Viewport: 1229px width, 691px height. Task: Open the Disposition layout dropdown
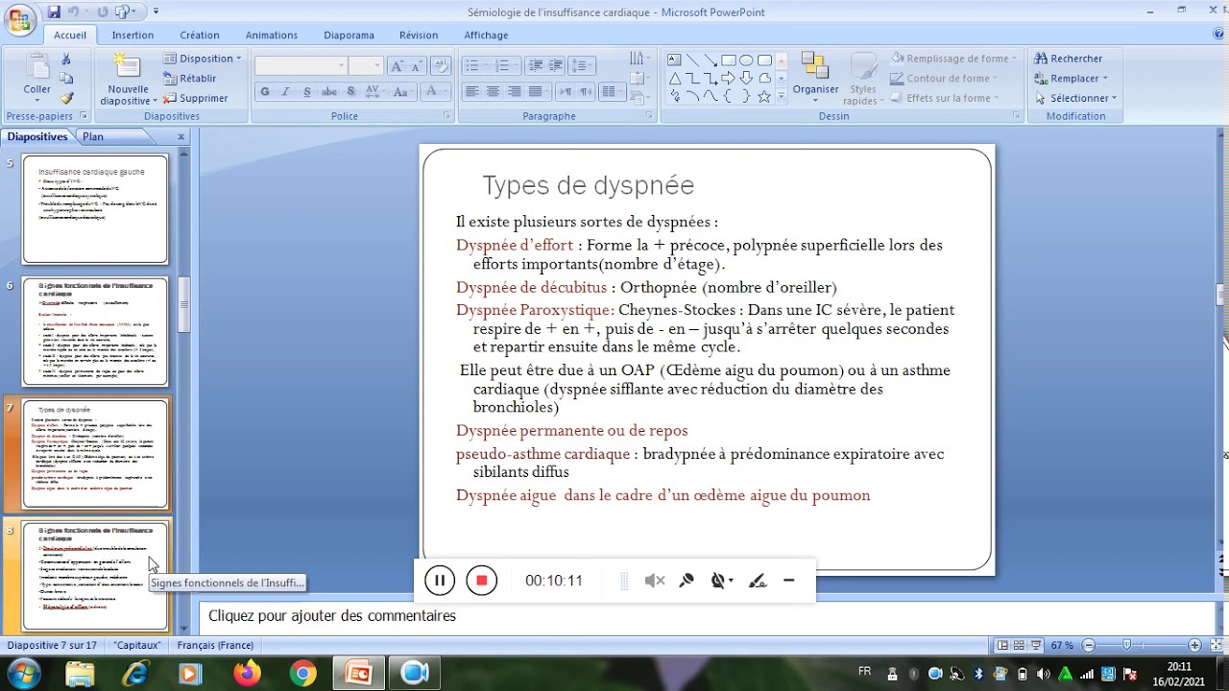click(x=203, y=59)
